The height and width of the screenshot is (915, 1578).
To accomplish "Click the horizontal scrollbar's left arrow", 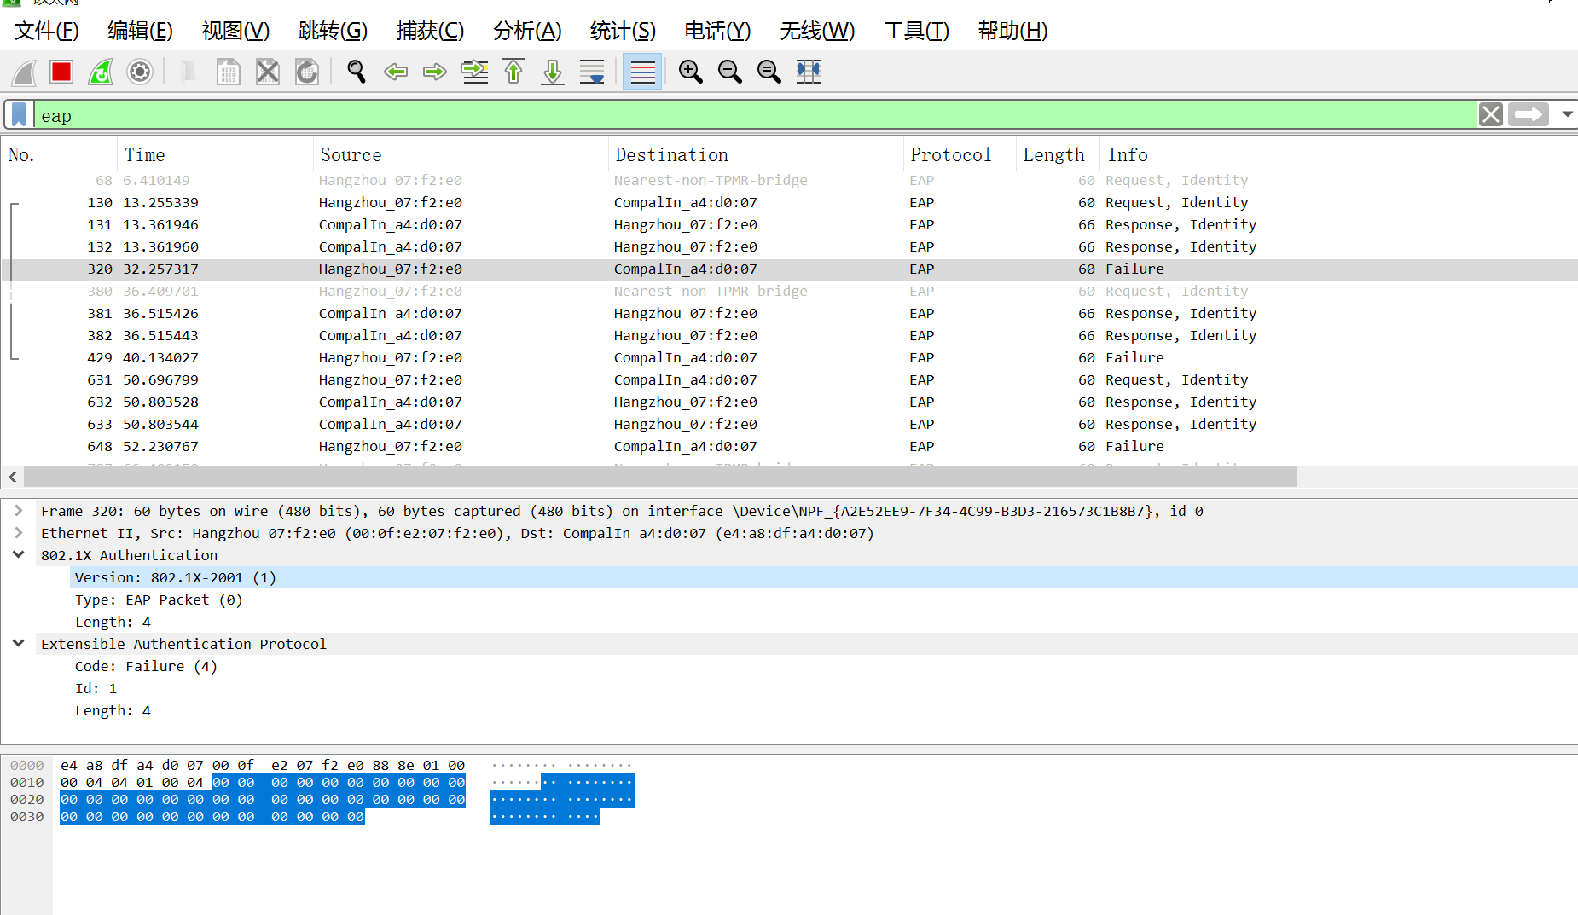I will [x=12, y=477].
